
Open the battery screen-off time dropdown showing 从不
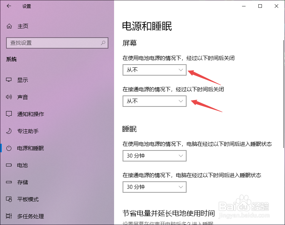point(154,70)
